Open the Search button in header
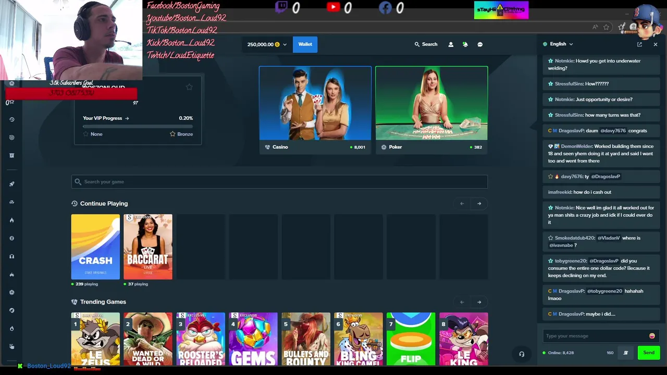The image size is (667, 375). [426, 44]
